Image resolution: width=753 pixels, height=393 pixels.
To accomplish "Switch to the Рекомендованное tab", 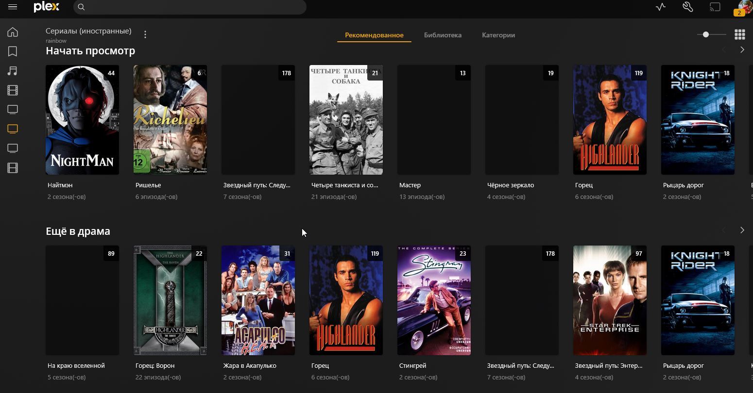I will 374,35.
